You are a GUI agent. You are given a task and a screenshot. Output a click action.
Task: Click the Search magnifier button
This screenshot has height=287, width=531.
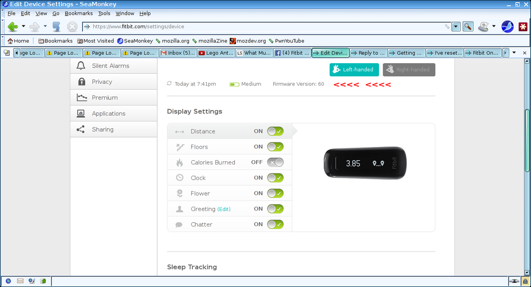tap(468, 27)
